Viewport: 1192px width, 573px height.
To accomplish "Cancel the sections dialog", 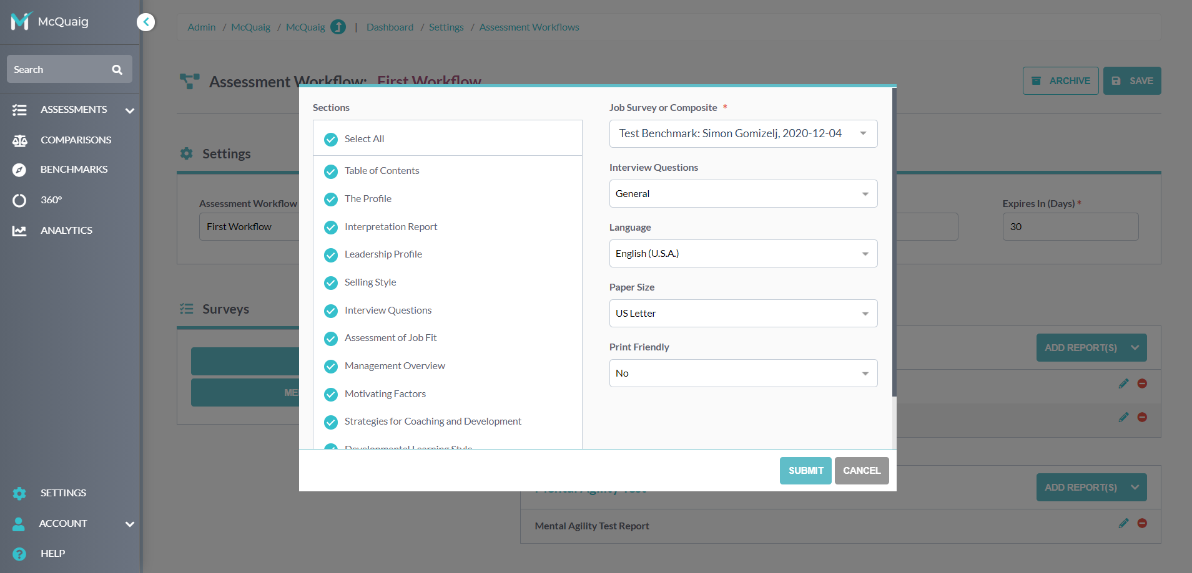I will (x=861, y=470).
